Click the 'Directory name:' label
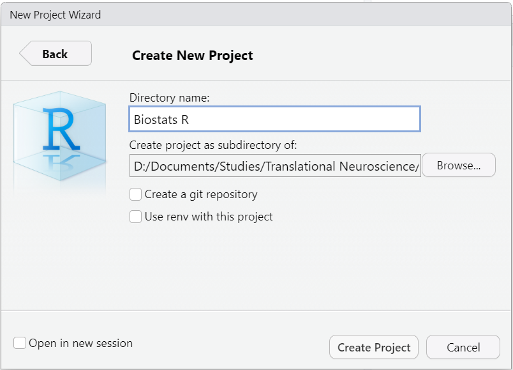The image size is (513, 370). click(169, 98)
